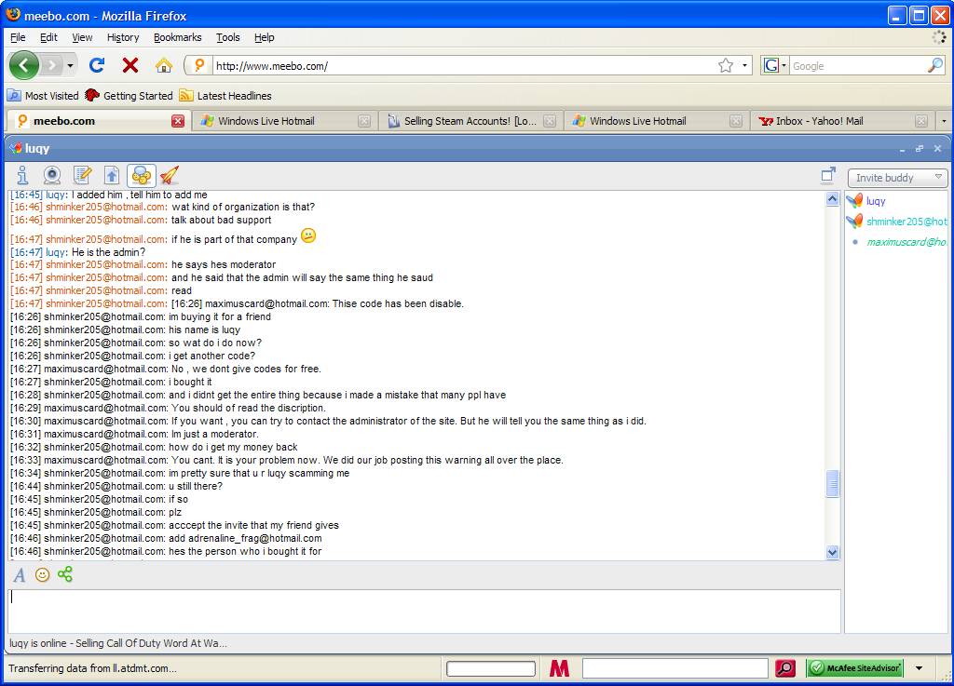Close the meebo.com tab
Screen dimensions: 954x686
[178, 121]
